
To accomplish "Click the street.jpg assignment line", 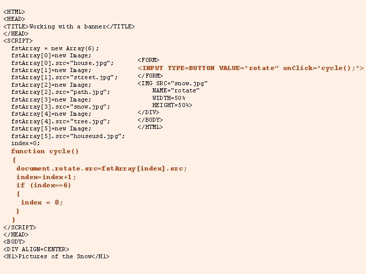I will click(65, 77).
